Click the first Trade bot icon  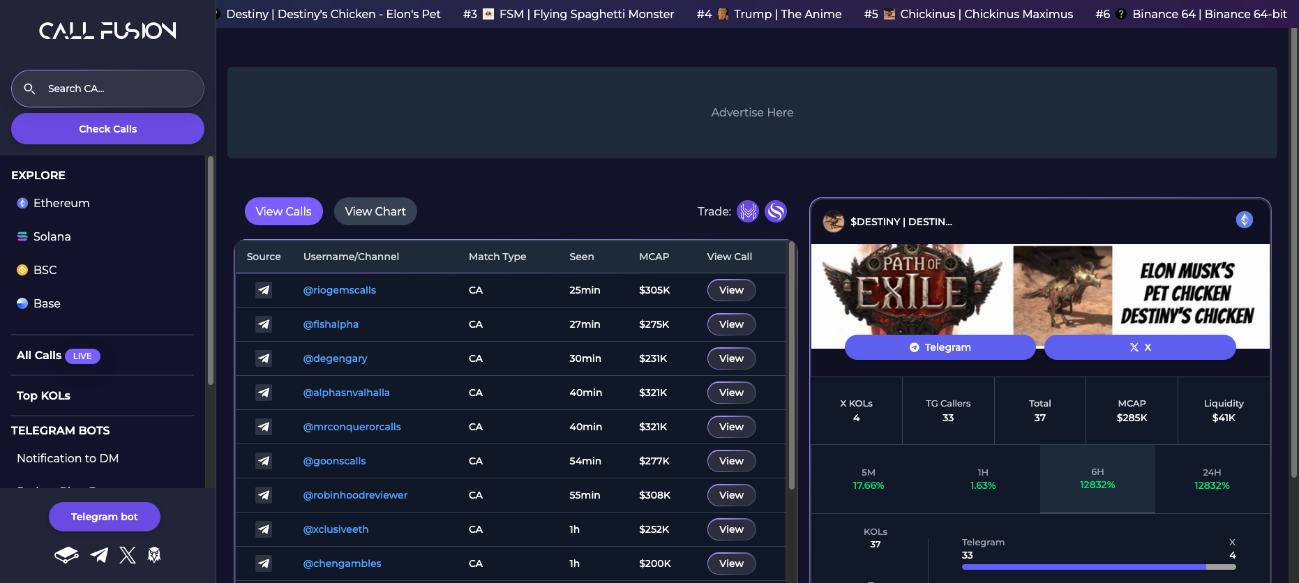(748, 211)
